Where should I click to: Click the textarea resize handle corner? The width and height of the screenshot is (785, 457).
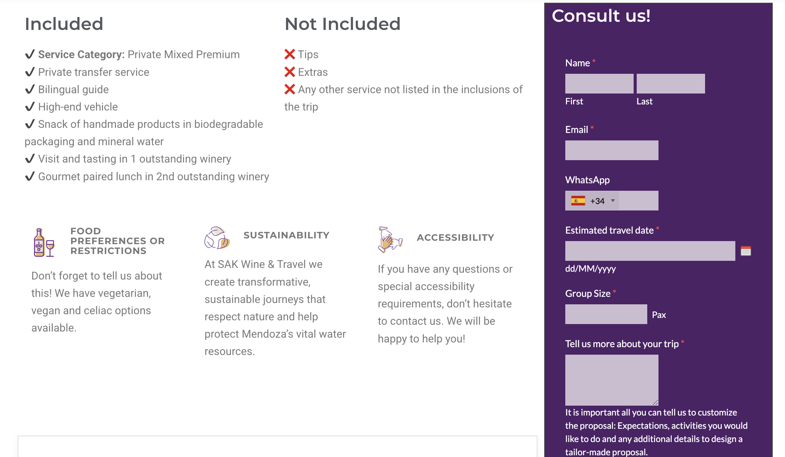tap(655, 403)
